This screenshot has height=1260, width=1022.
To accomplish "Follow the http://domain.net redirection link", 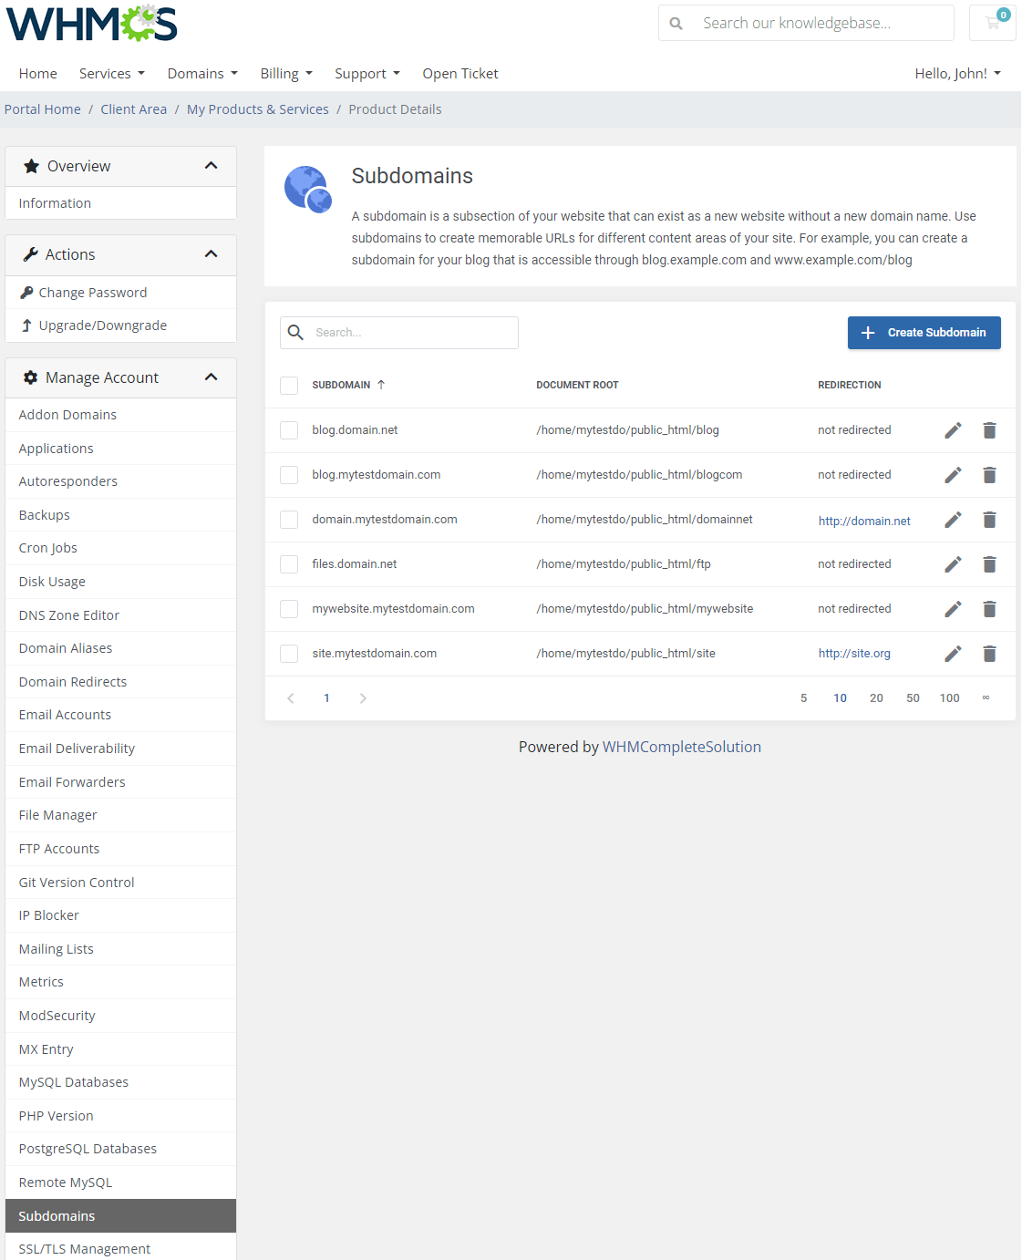I will [x=864, y=521].
